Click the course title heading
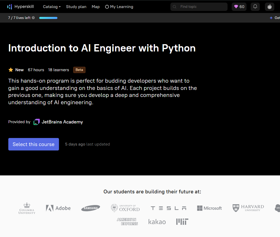Screen dimensions: 280x237 tap(102, 48)
